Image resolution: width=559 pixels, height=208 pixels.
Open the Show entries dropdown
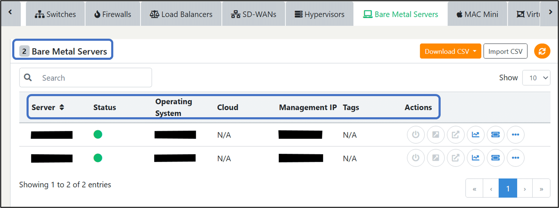536,78
